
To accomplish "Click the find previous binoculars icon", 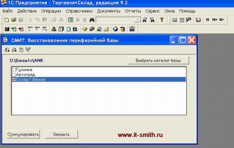I will coord(152,20).
